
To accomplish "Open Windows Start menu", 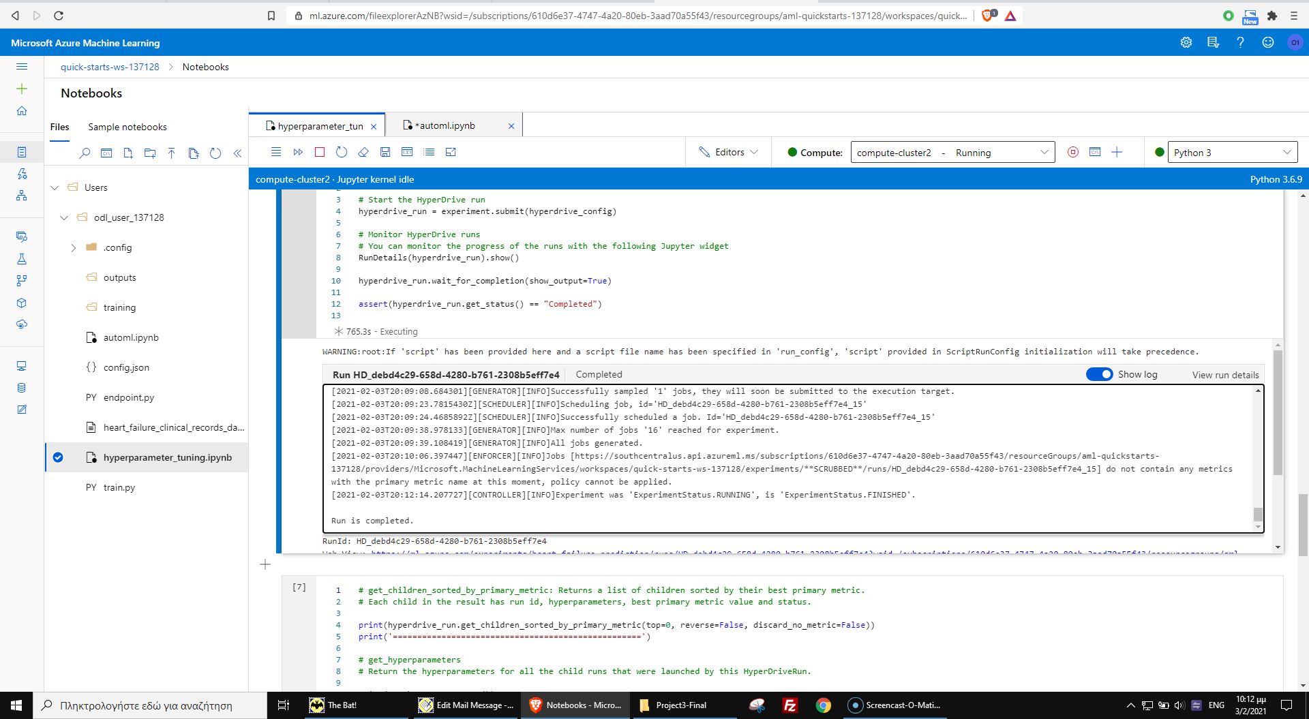I will (x=16, y=705).
